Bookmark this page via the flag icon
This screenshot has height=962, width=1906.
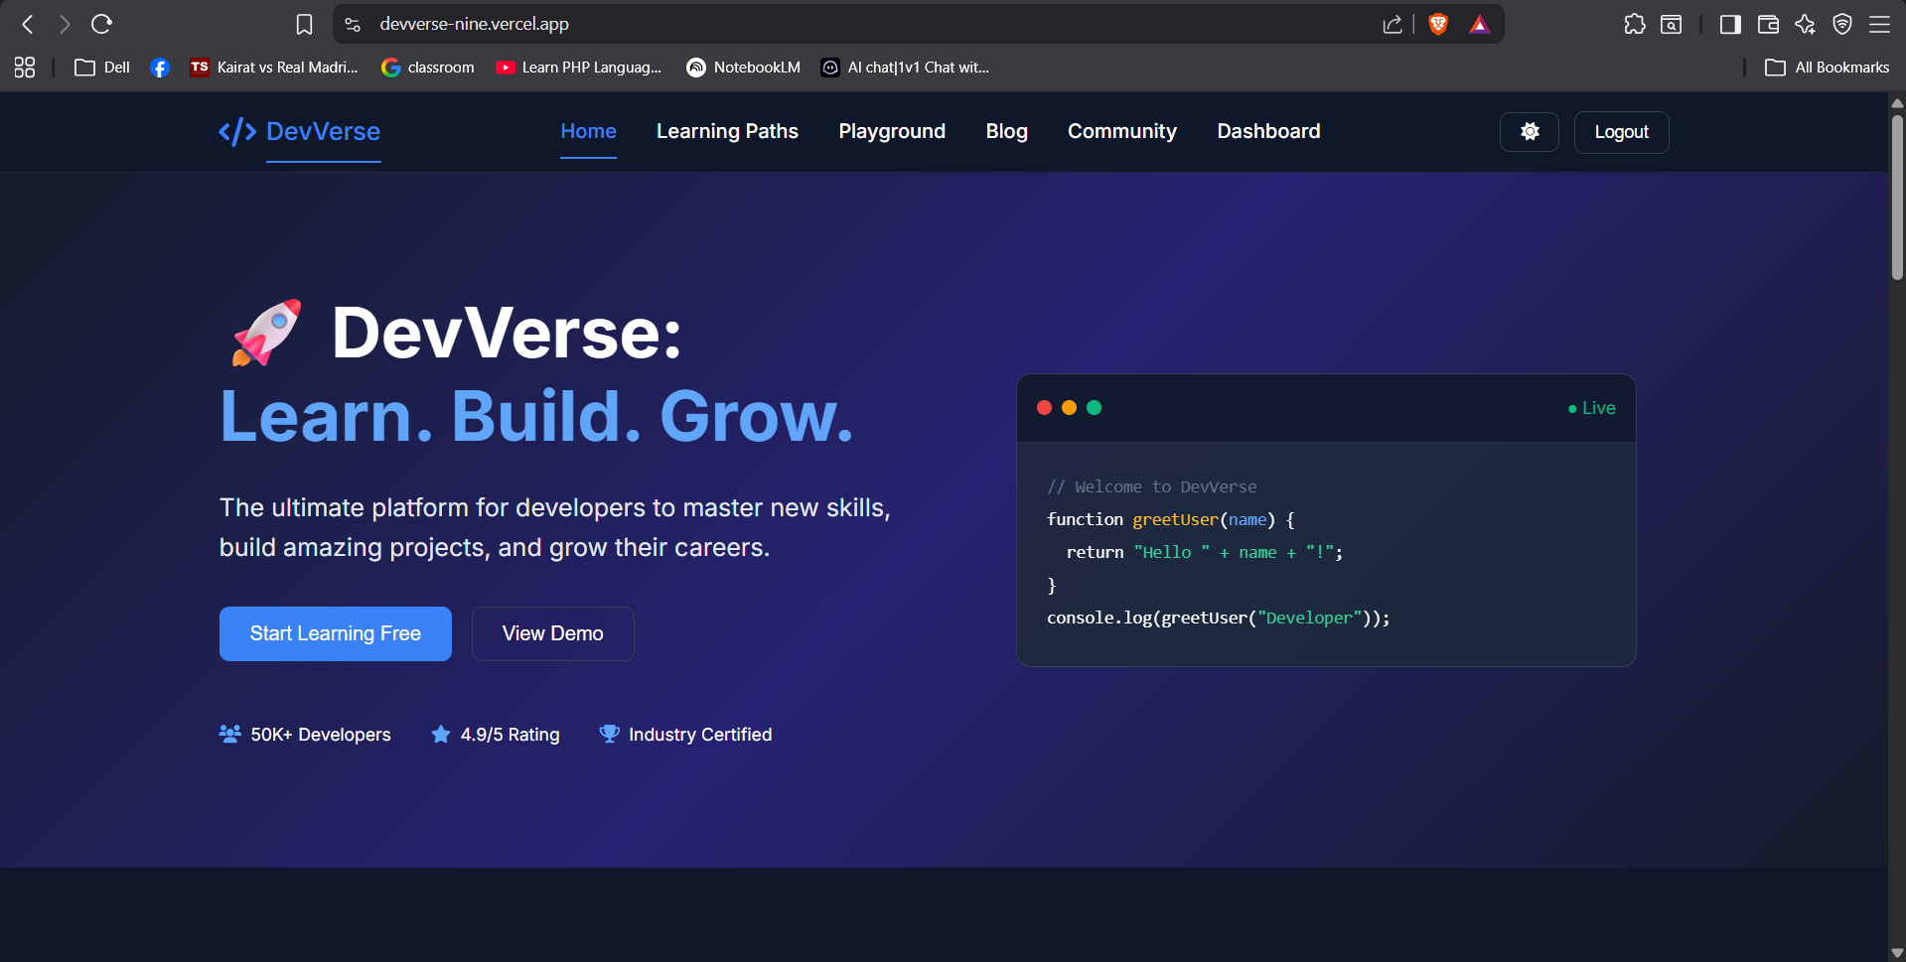pos(304,23)
